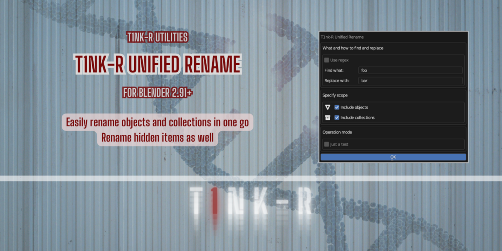Click the T1nk-R Unified Rename dialog title
The width and height of the screenshot is (502, 251).
click(x=342, y=37)
